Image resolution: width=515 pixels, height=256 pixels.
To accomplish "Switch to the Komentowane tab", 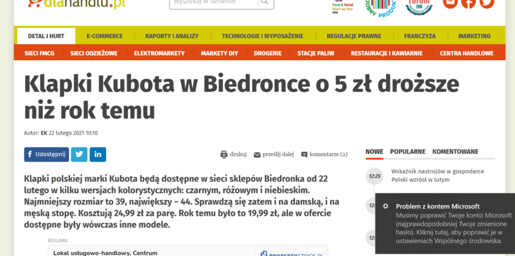I will (x=455, y=152).
